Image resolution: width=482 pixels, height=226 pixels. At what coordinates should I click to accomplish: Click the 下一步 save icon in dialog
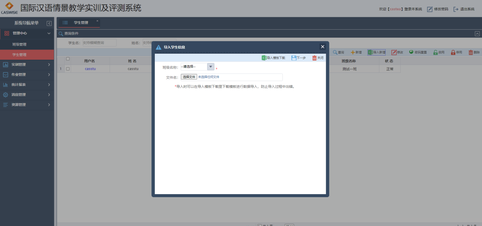294,58
